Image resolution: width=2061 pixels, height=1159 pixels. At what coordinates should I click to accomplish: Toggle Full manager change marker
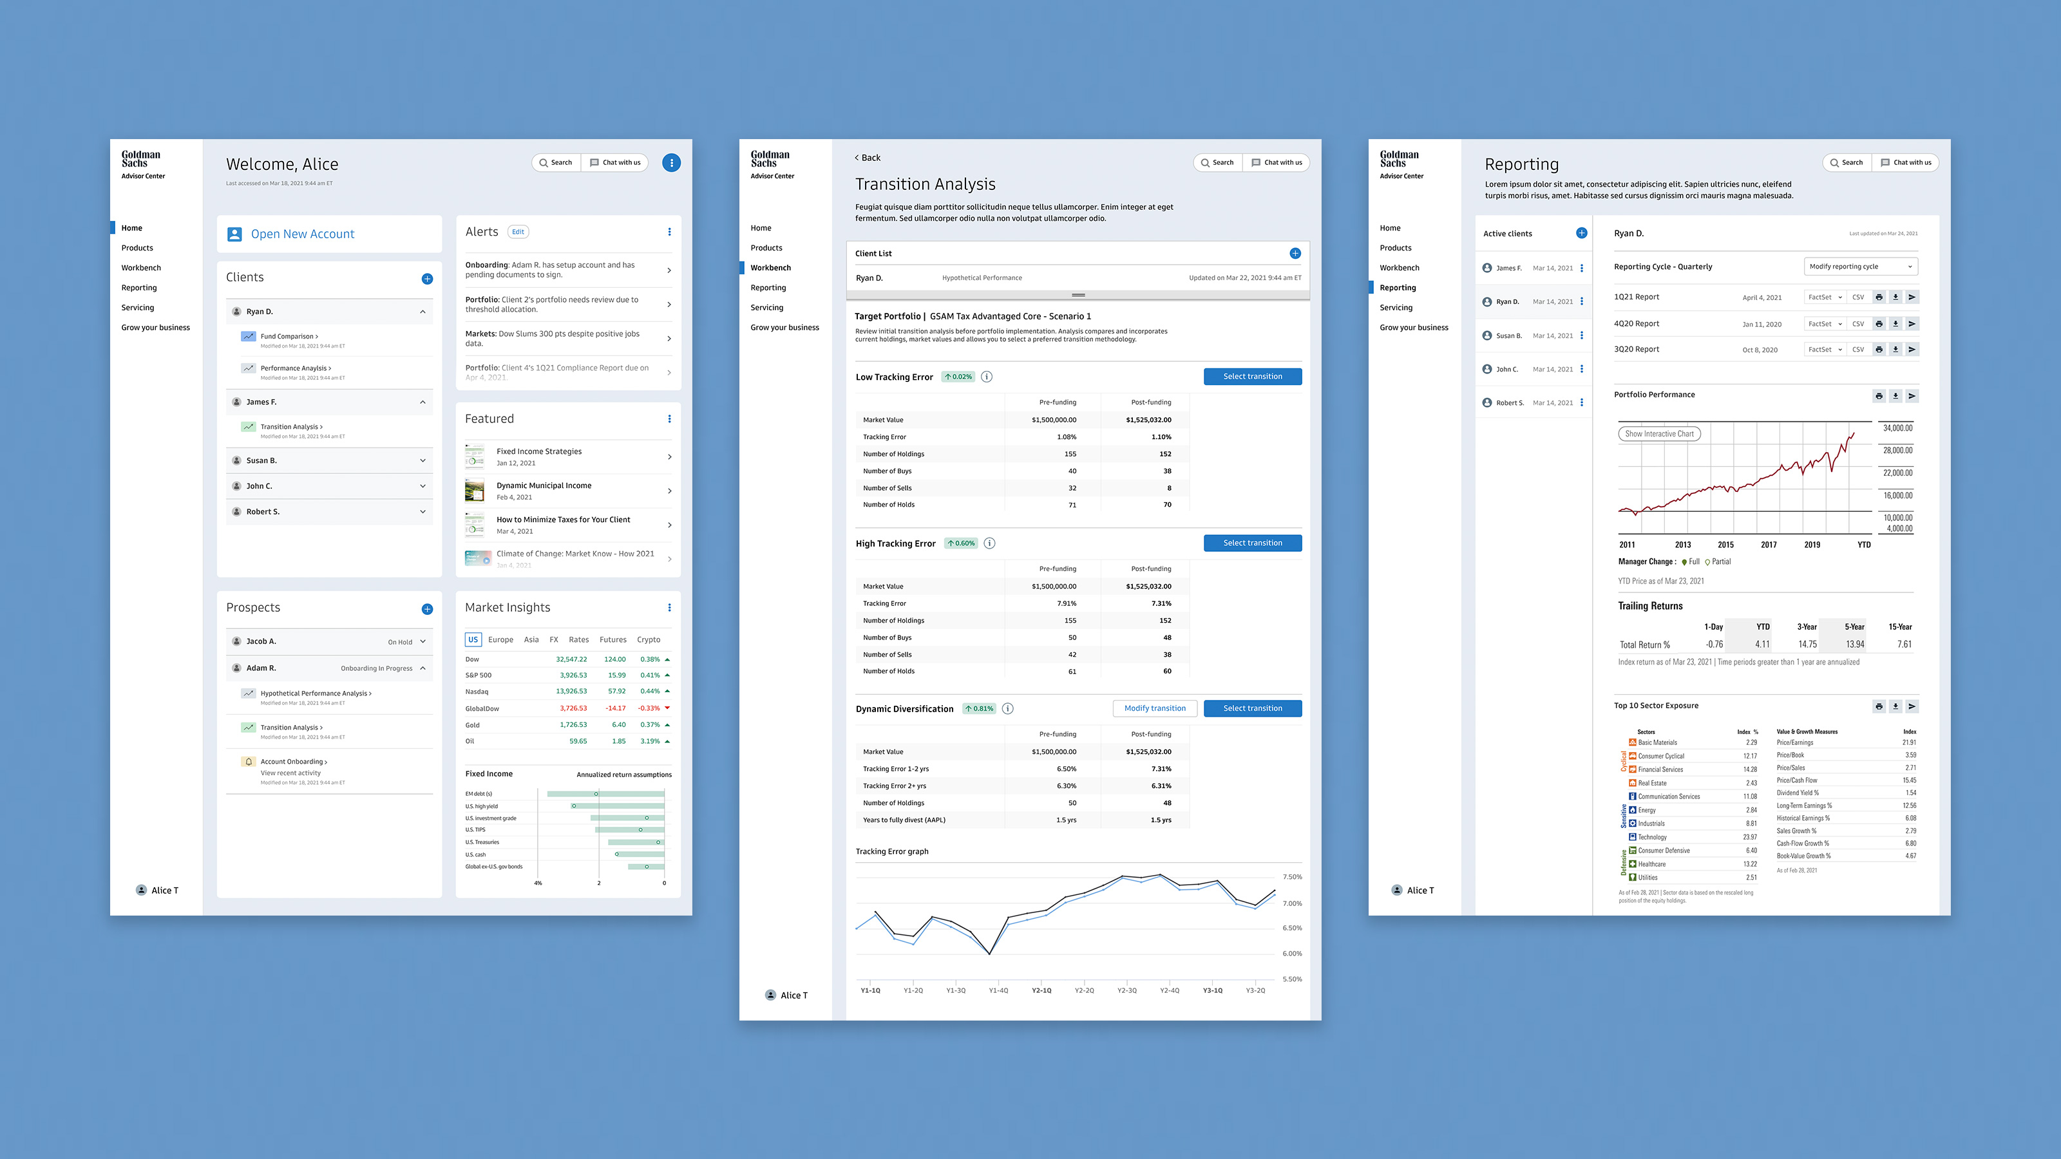click(x=1684, y=562)
